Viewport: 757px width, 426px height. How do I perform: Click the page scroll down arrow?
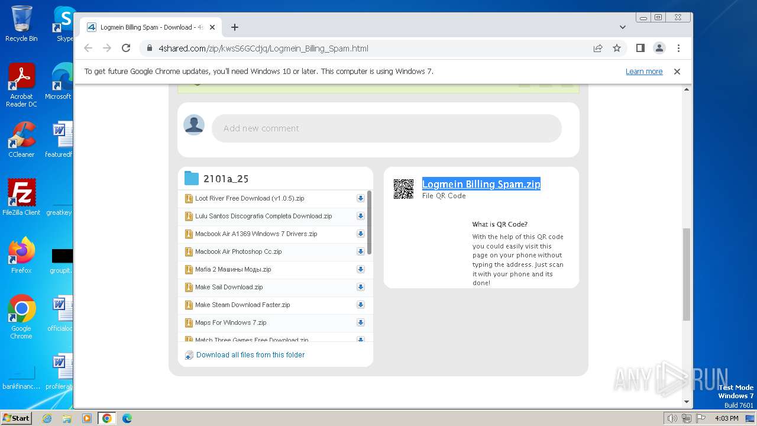[687, 402]
